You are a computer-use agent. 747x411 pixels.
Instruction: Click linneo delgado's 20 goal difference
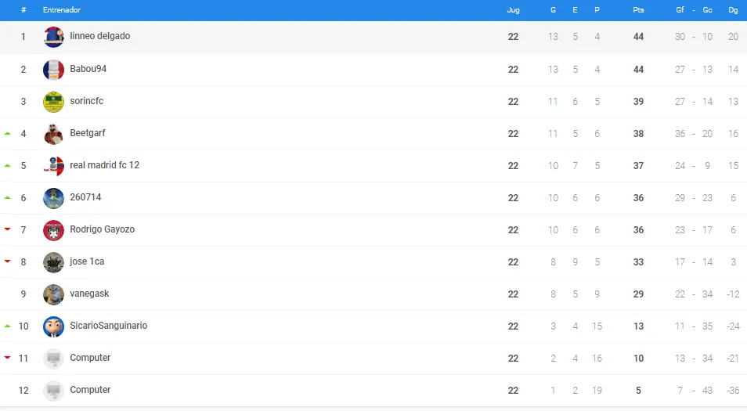click(x=733, y=37)
